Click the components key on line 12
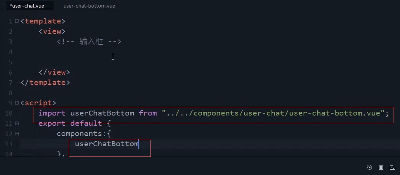Screen dimensions: 400x175 click(79, 134)
